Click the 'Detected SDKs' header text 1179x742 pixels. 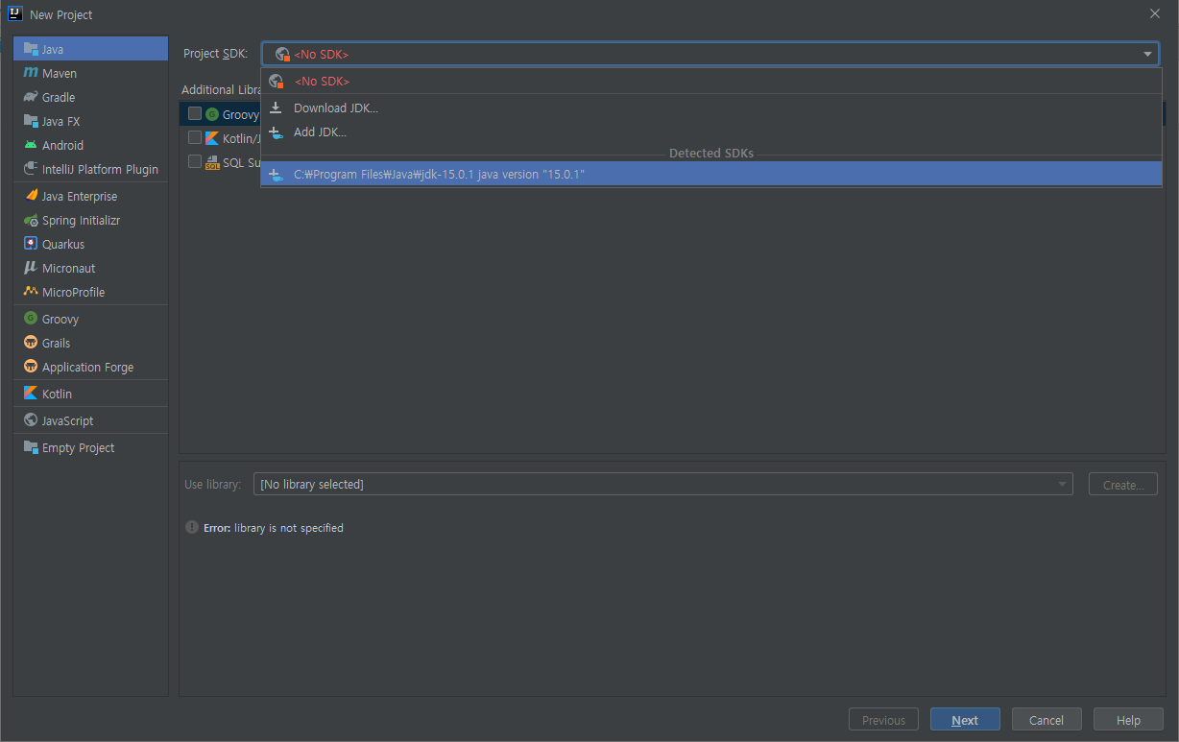pyautogui.click(x=711, y=154)
